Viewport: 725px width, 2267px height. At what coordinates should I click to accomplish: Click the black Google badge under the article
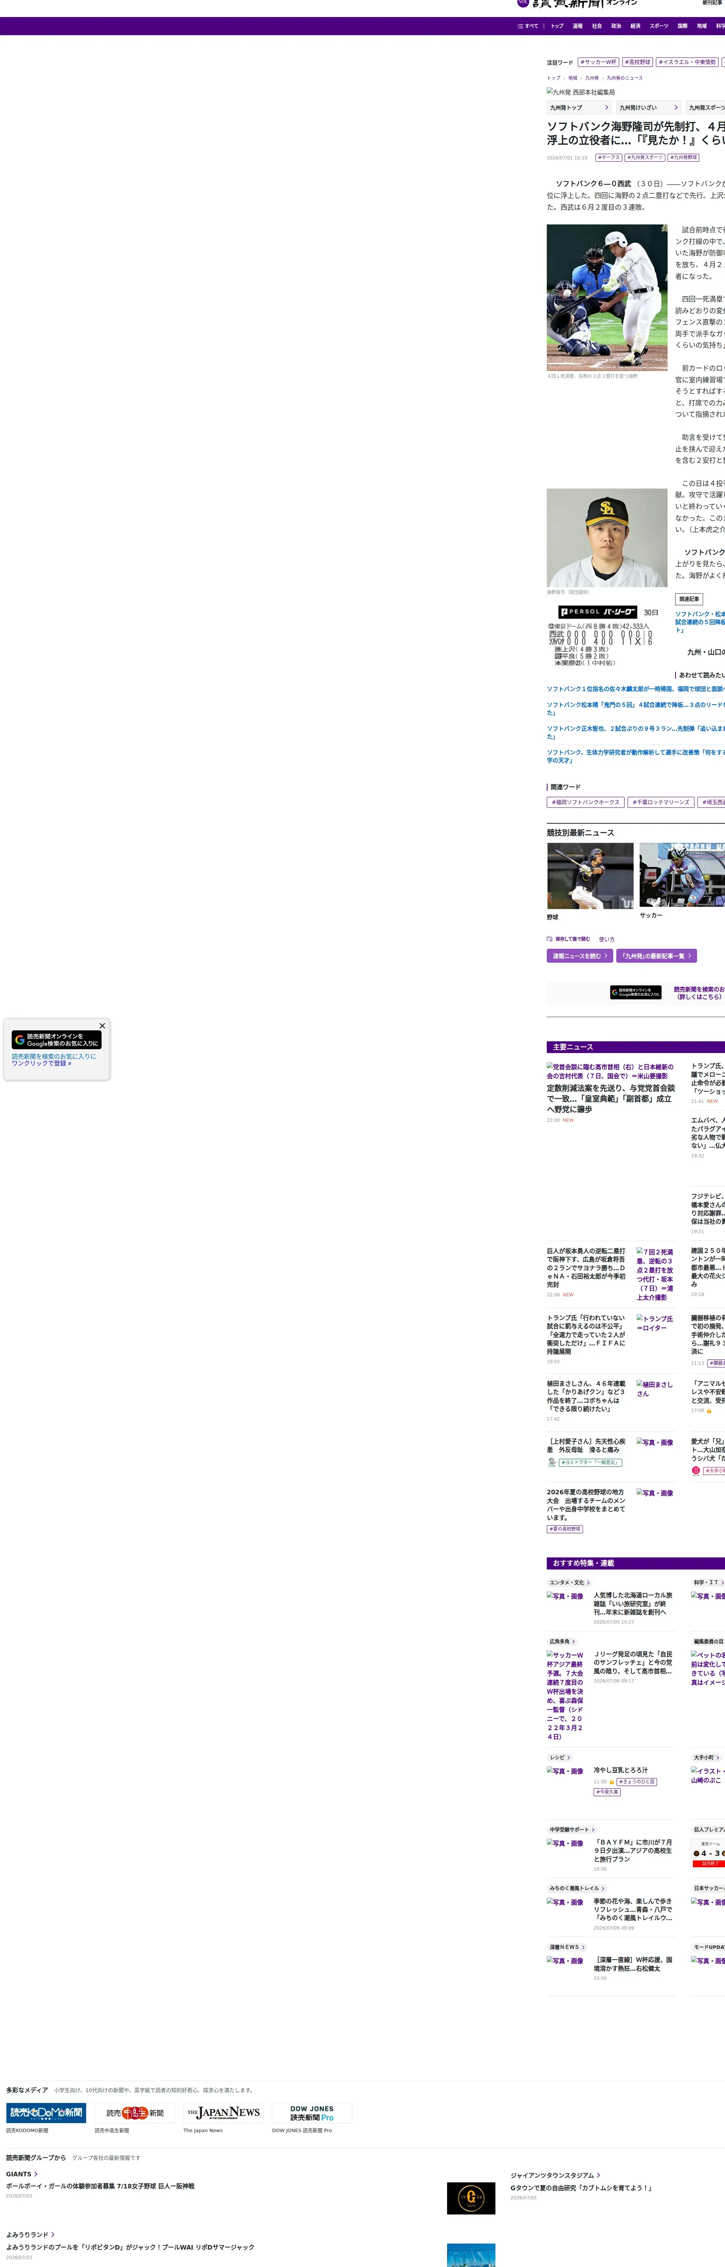pyautogui.click(x=635, y=992)
